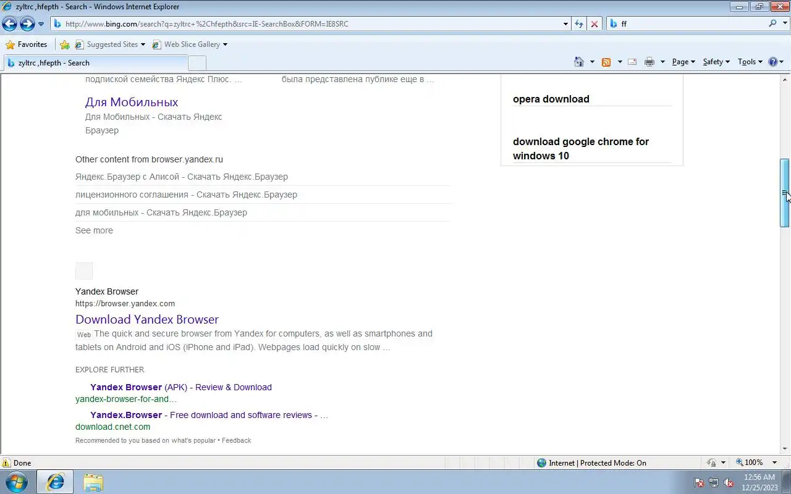Viewport: 791px width, 494px height.
Task: Click the Network tray icon
Action: (714, 482)
